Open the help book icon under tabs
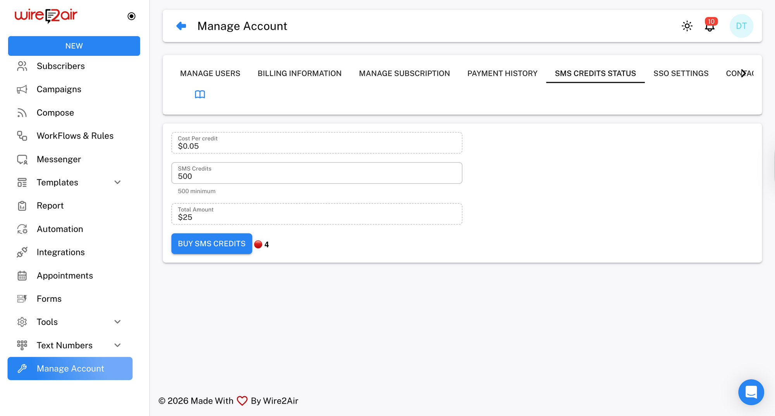Screen dimensions: 775x416 tap(200, 95)
